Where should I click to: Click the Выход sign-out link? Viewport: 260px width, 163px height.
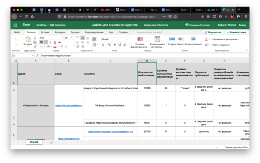coord(242,25)
